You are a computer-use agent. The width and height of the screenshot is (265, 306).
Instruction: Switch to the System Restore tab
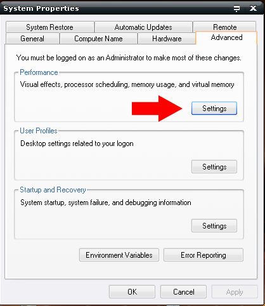tap(50, 27)
